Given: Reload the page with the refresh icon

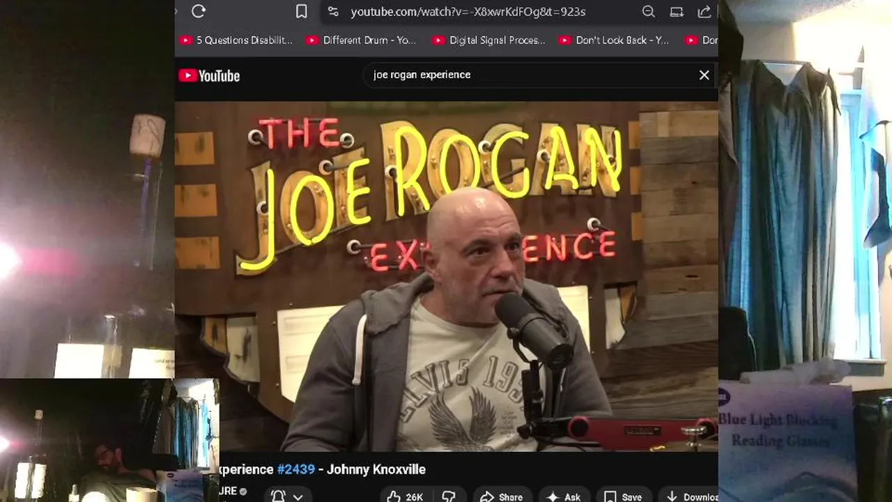Looking at the screenshot, I should [199, 11].
